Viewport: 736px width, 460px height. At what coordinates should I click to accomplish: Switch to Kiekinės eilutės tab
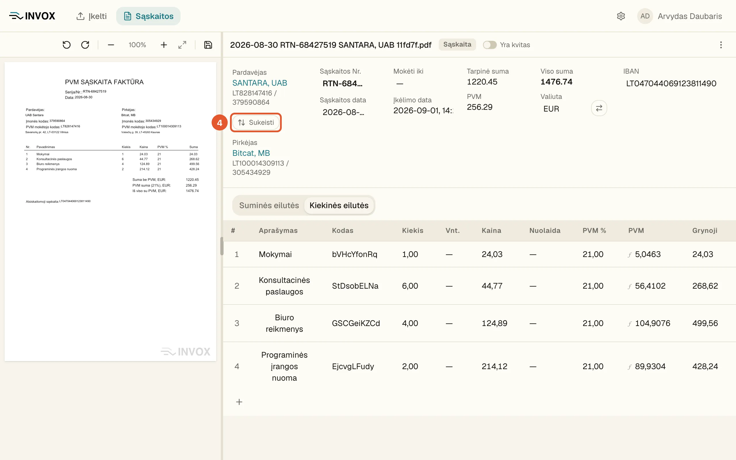(339, 205)
